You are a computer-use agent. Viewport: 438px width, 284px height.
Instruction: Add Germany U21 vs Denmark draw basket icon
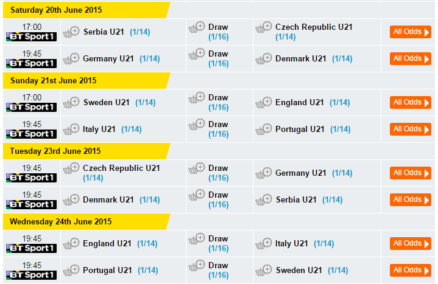[197, 54]
